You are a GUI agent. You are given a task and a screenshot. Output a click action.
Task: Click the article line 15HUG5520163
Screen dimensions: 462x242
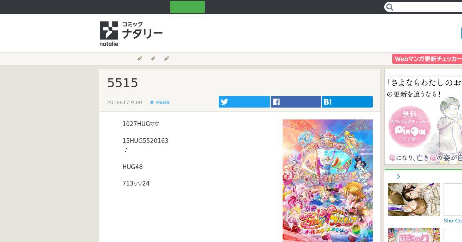pyautogui.click(x=145, y=141)
